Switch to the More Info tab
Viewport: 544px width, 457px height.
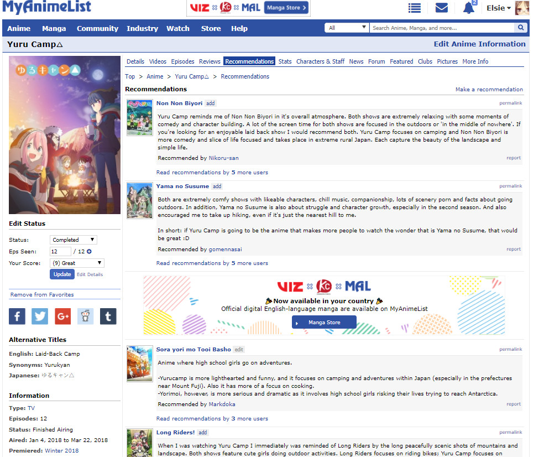point(475,61)
